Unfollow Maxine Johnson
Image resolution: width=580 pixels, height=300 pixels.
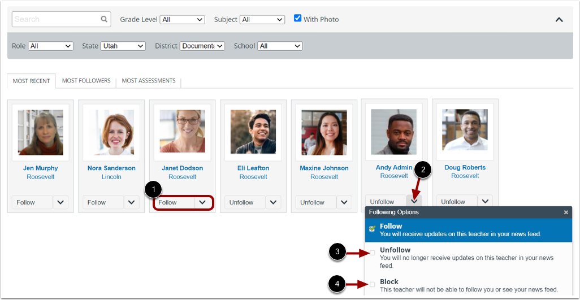point(316,202)
